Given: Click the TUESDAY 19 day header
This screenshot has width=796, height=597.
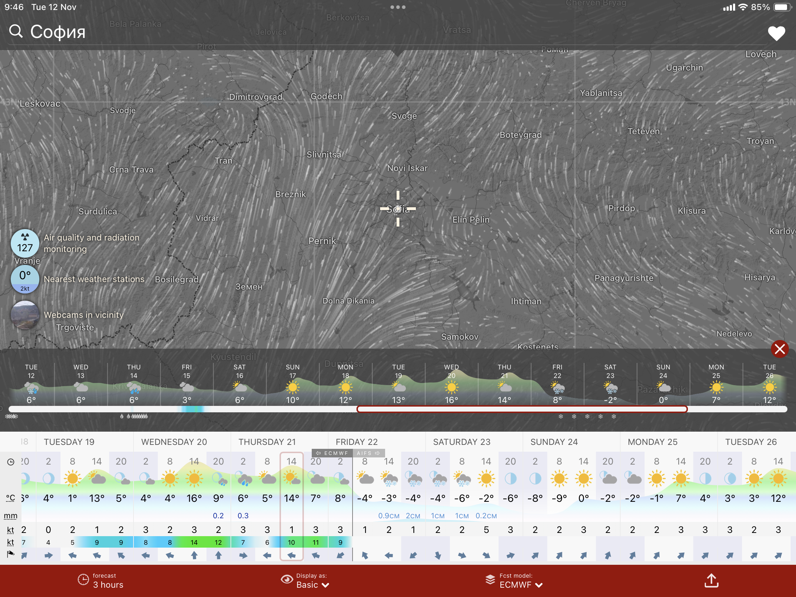Looking at the screenshot, I should point(69,442).
